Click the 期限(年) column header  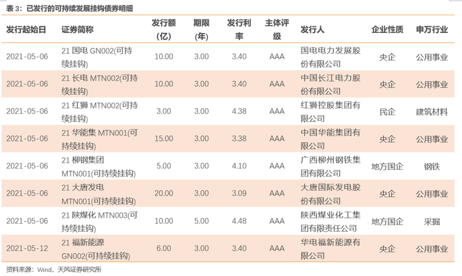point(201,30)
